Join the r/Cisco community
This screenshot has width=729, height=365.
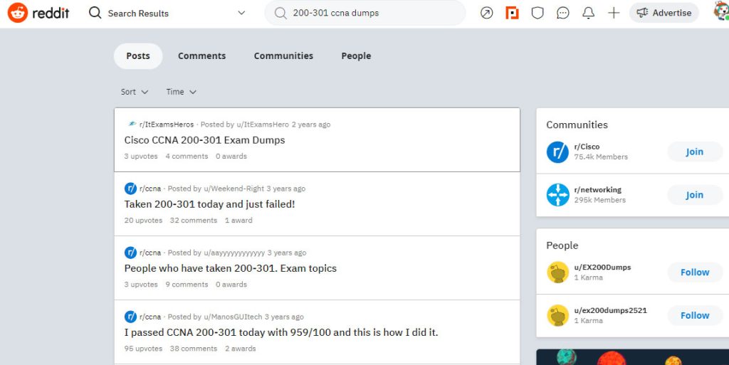[x=695, y=152]
